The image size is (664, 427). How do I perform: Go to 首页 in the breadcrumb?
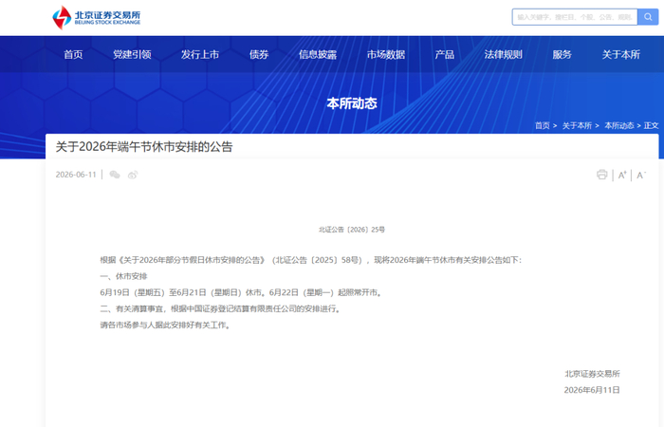(542, 125)
